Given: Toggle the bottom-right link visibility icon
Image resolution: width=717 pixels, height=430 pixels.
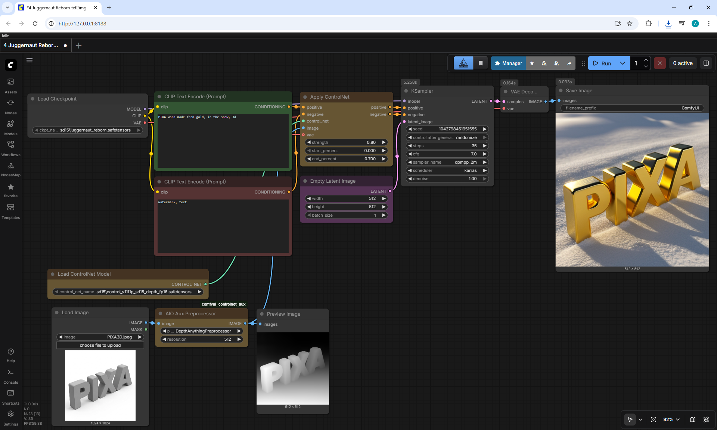Looking at the screenshot, I should click(x=706, y=420).
